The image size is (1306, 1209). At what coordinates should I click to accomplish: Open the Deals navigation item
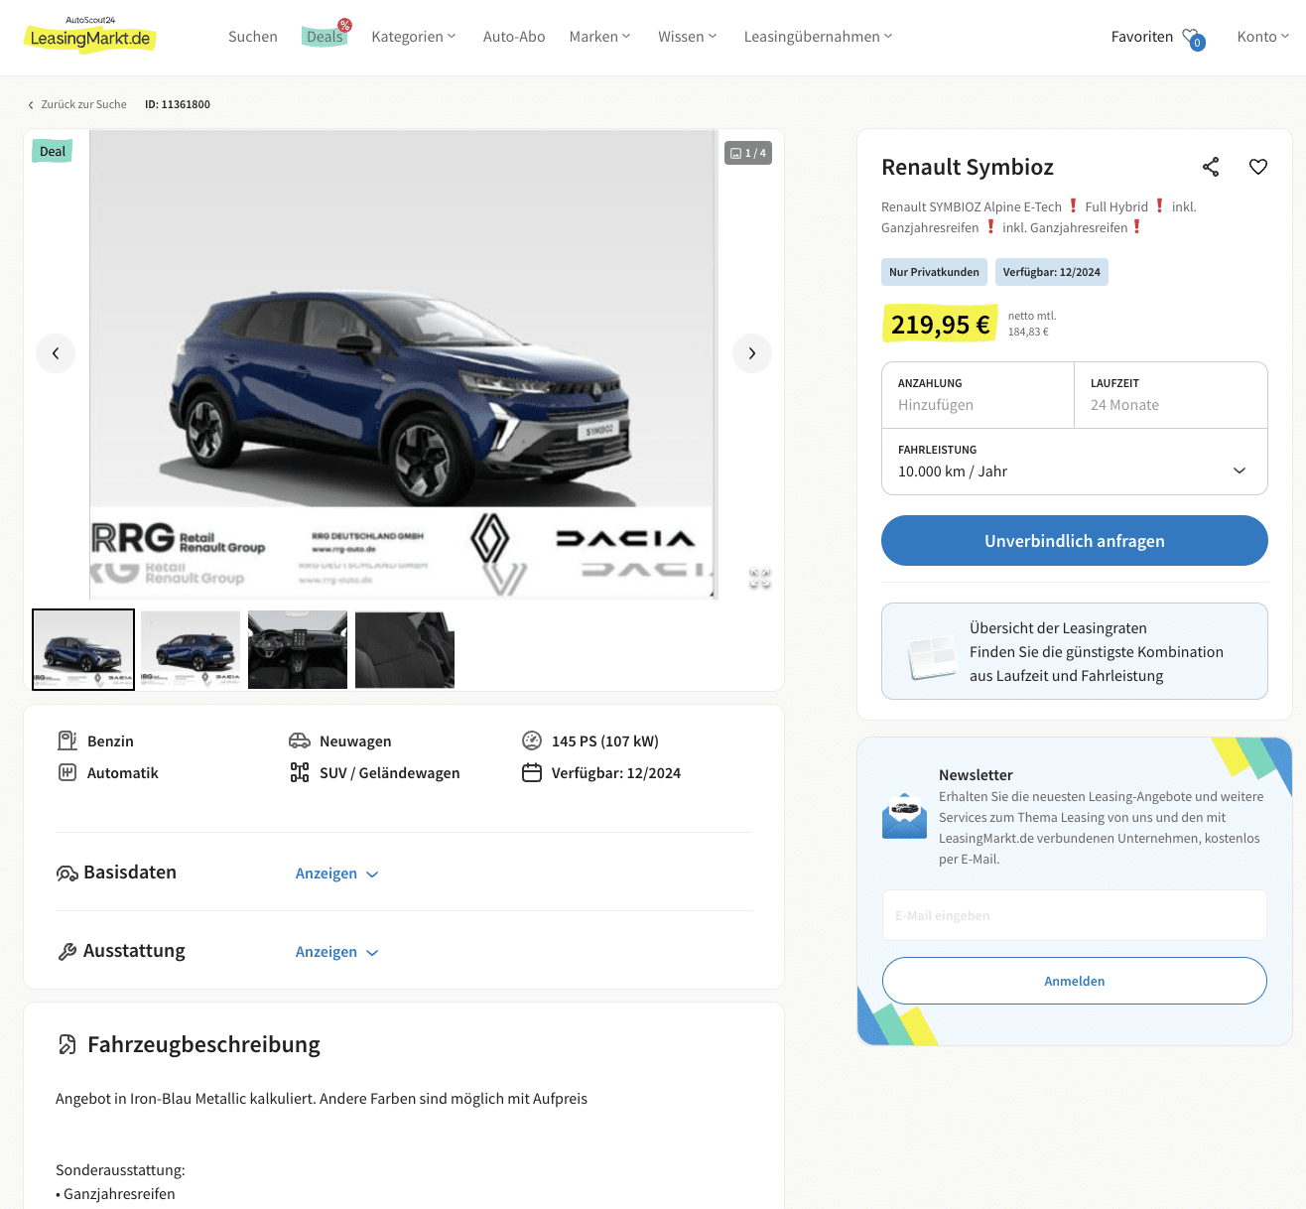pos(325,37)
